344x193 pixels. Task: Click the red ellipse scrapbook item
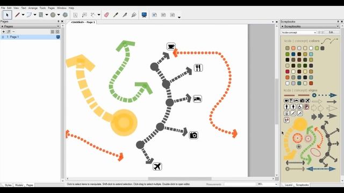click(x=316, y=152)
